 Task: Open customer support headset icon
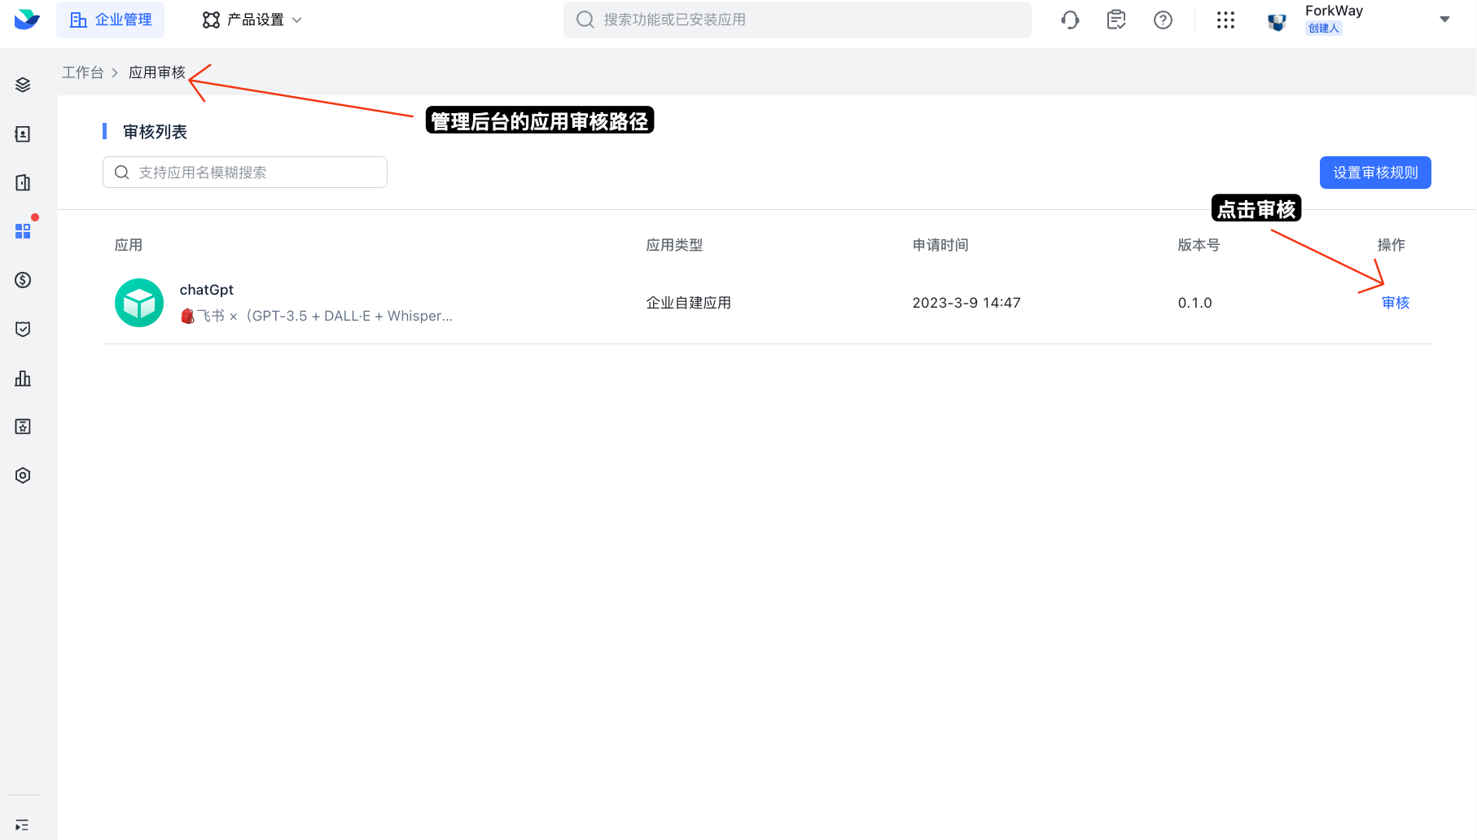tap(1070, 20)
